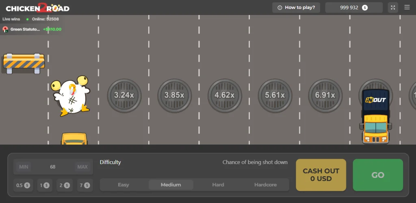The width and height of the screenshot is (416, 203).
Task: Click the Difficulty label
Action: point(110,162)
